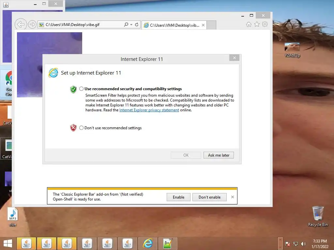Image resolution: width=334 pixels, height=250 pixels.
Task: Switch to first Java taskbar app
Action: coord(26,243)
